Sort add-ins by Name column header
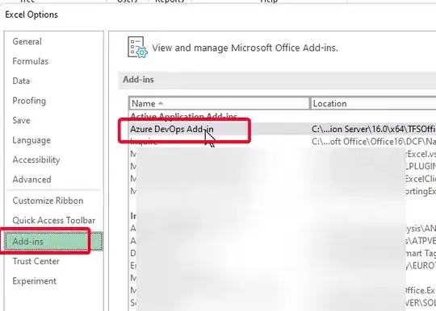The height and width of the screenshot is (311, 436). click(x=219, y=103)
